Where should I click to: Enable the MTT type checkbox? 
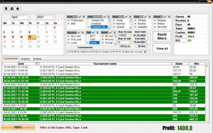click(x=88, y=36)
